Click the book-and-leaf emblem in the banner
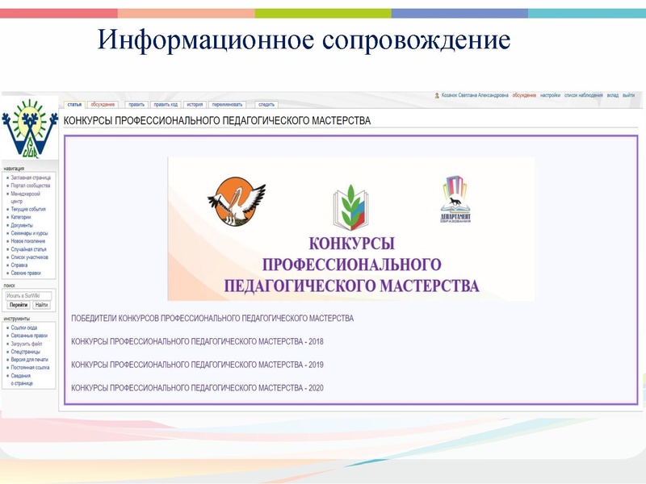The height and width of the screenshot is (484, 646). pos(350,207)
